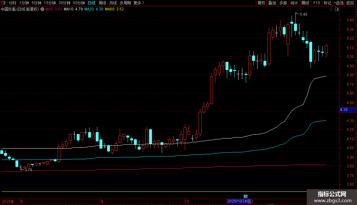
Task: Click the 4.39 price axis cursor label
Action: pos(348,110)
